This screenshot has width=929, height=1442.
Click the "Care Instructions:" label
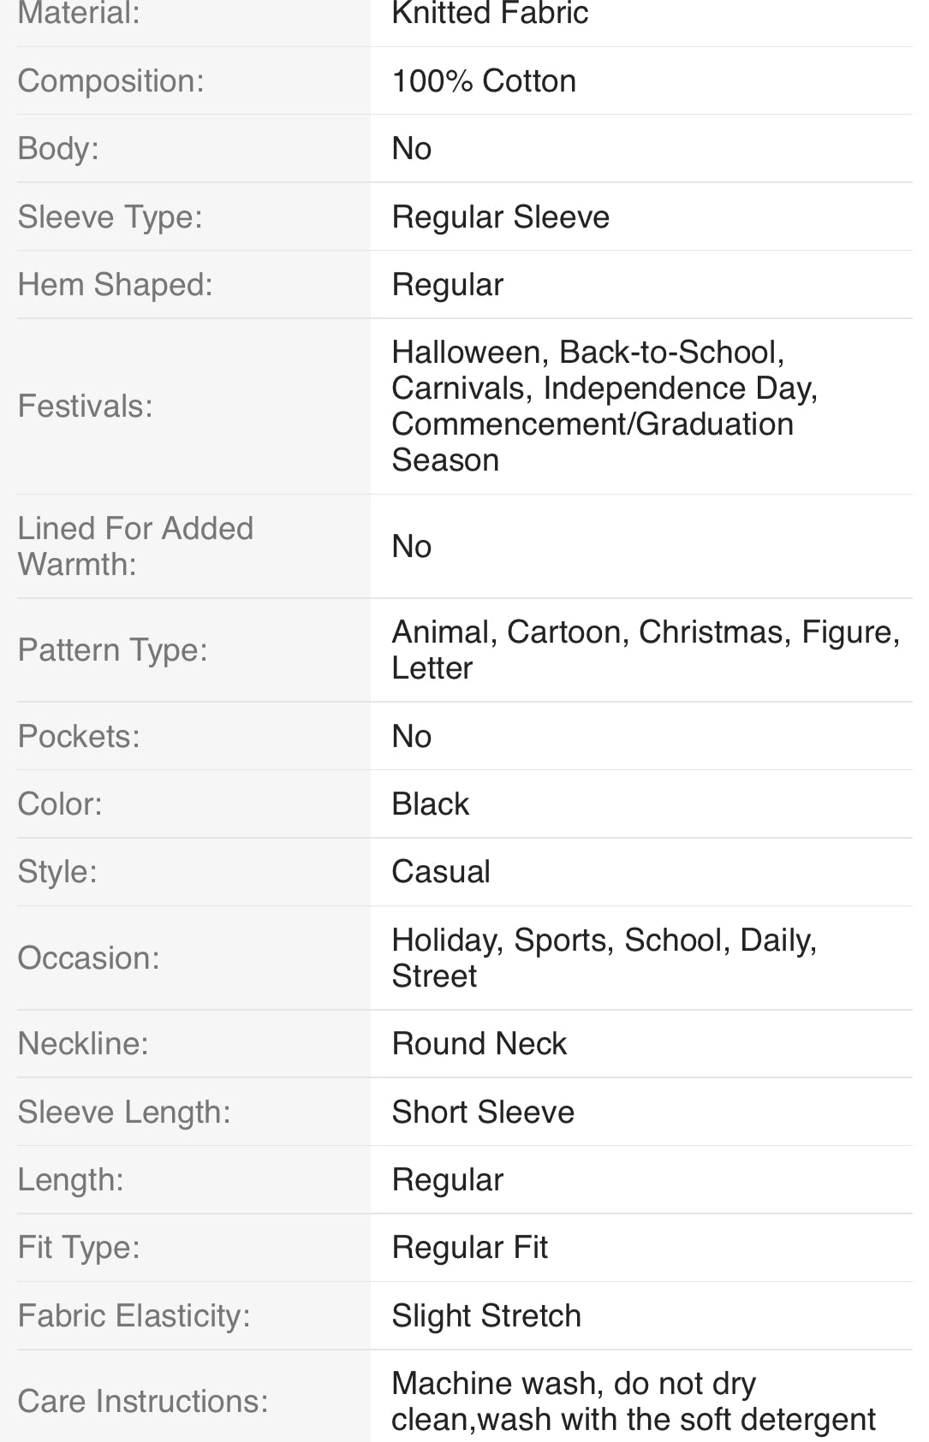142,1402
